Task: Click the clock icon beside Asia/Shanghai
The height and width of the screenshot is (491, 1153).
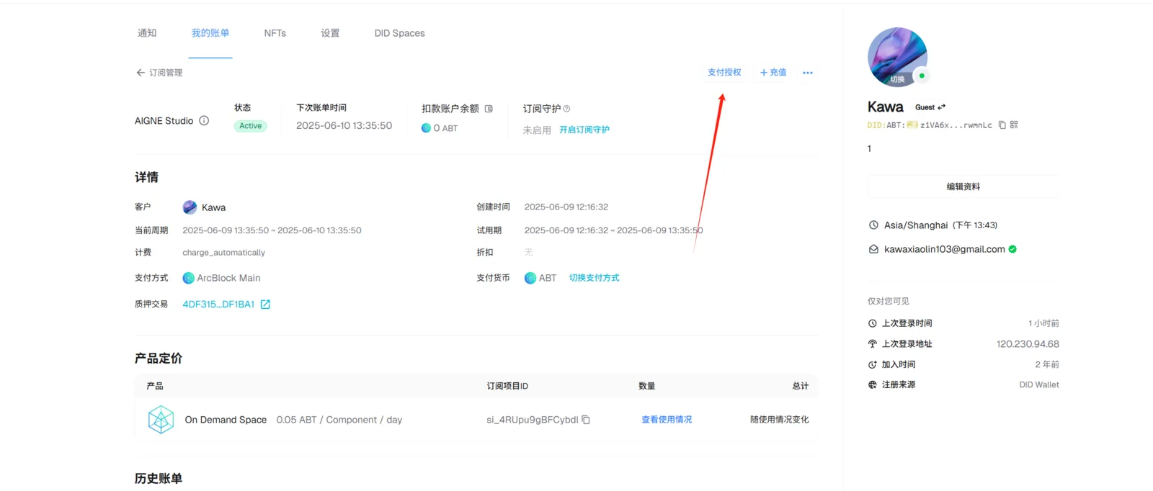Action: point(873,225)
